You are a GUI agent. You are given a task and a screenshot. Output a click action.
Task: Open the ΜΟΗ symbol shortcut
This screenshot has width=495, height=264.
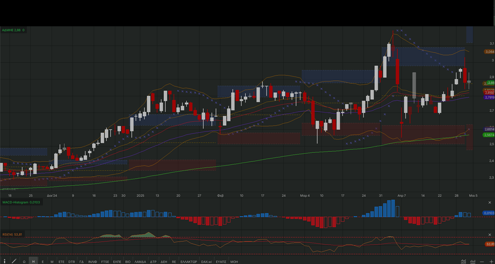tap(234, 262)
